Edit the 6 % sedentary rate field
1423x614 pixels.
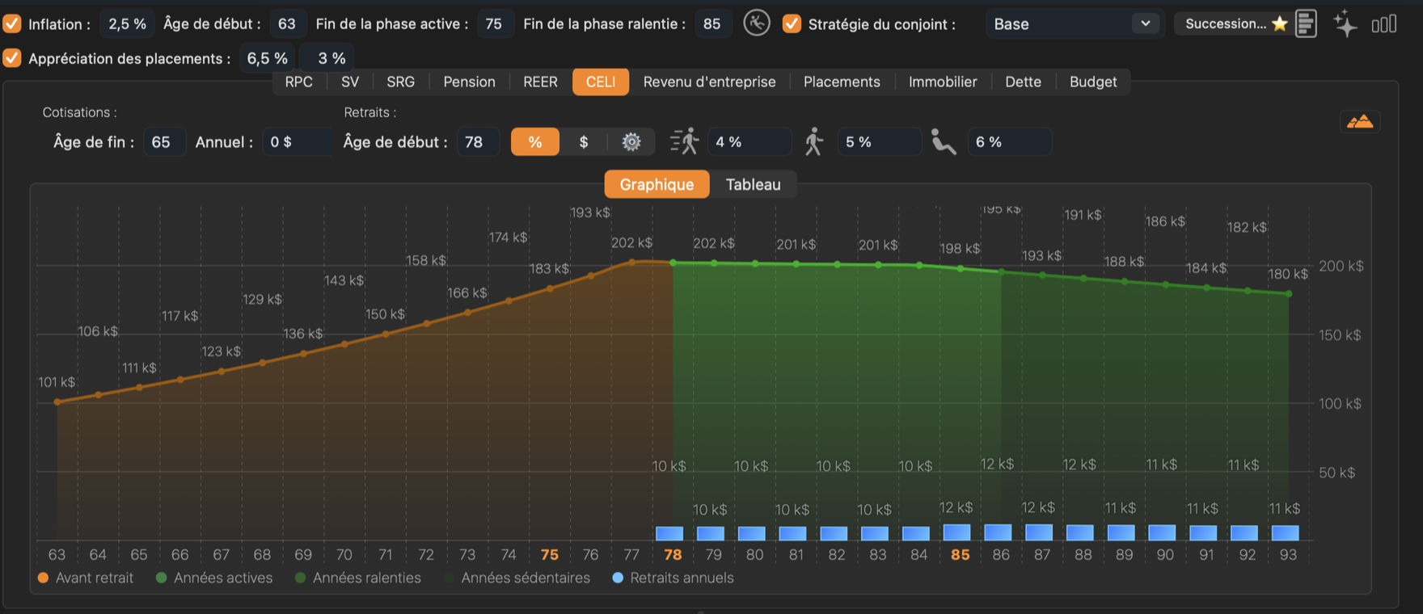1010,142
